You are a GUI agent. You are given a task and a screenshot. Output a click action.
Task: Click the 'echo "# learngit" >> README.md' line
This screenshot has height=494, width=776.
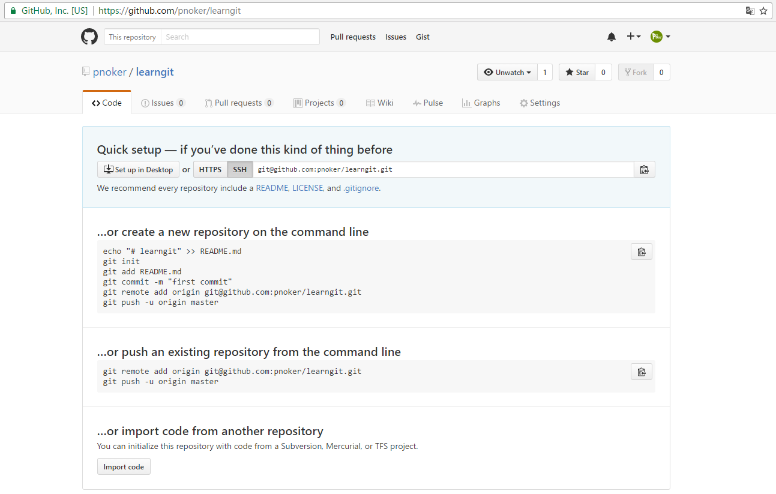point(172,251)
